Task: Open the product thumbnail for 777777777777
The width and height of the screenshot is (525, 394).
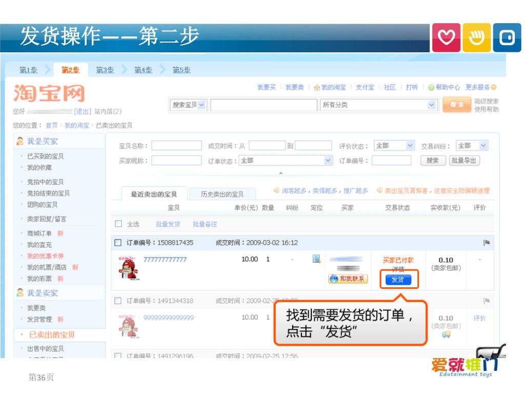Action: [x=129, y=268]
